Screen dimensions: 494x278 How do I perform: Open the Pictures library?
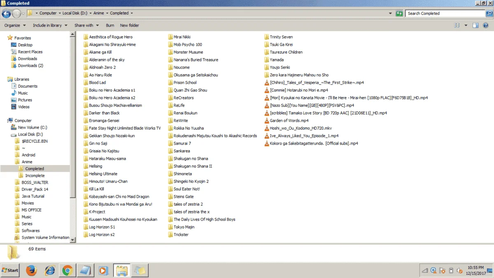click(25, 100)
